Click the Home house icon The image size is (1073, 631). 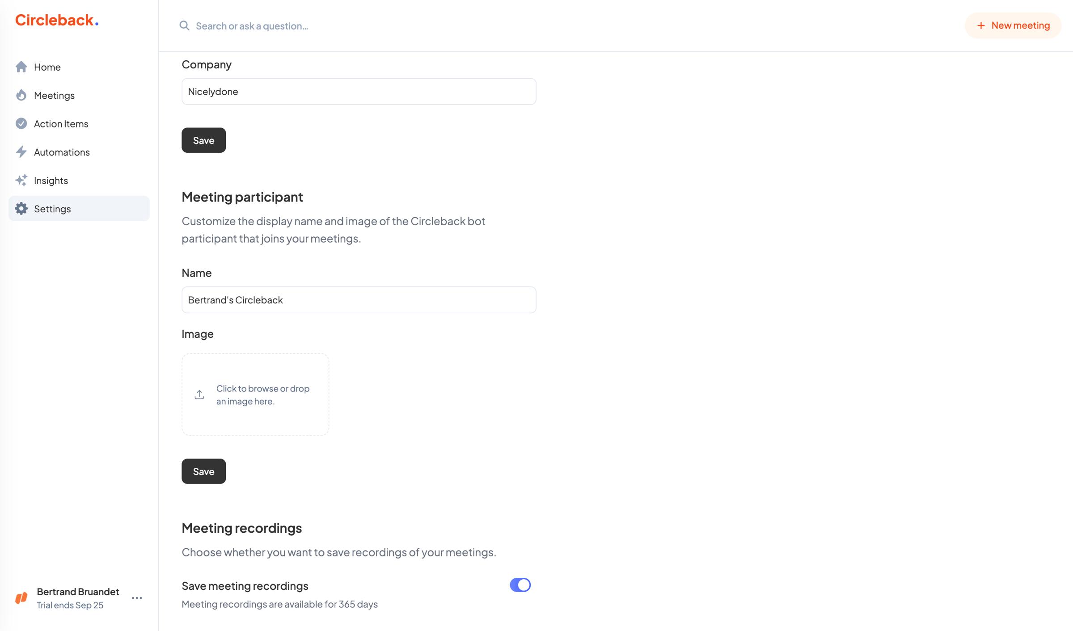(21, 67)
